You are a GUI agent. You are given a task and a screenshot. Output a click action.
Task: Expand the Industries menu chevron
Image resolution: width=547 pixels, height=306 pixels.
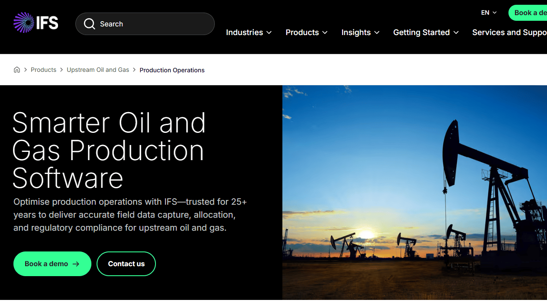coord(269,32)
